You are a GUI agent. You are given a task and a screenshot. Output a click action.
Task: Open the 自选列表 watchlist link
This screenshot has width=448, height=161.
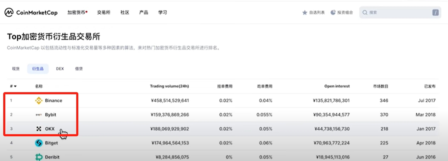pyautogui.click(x=317, y=12)
